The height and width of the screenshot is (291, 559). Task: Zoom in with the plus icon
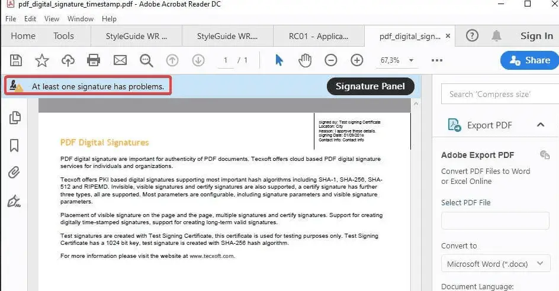coord(356,60)
